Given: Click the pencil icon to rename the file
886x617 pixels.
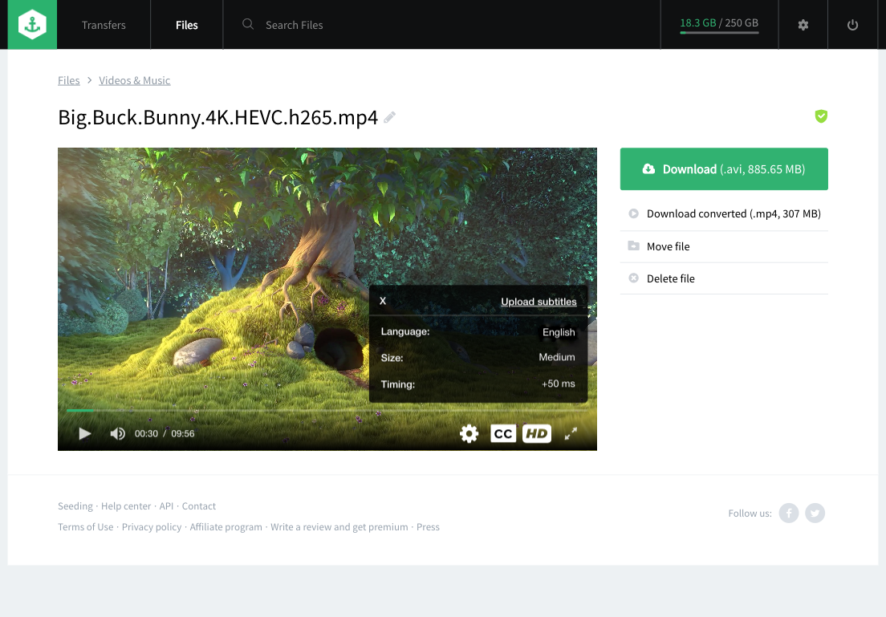Looking at the screenshot, I should [390, 118].
